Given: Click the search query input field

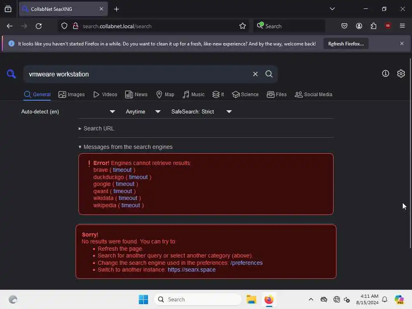Looking at the screenshot, I should pos(138,74).
